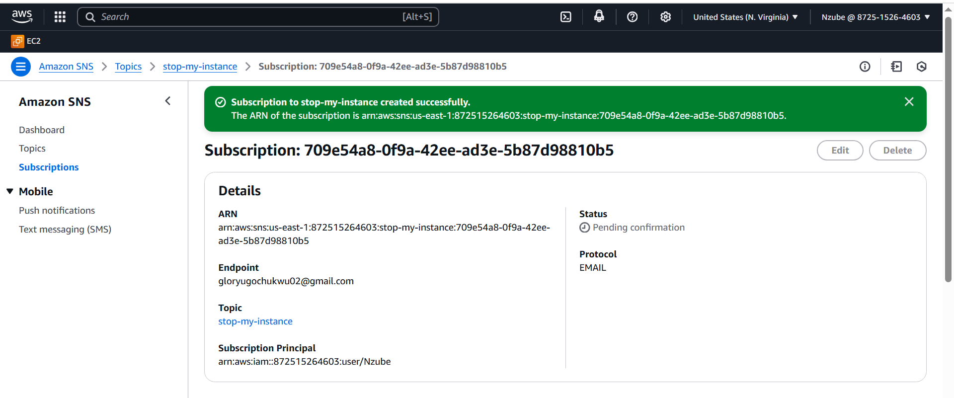Open Topics in the sidebar
Viewport: 954px width, 398px height.
coord(32,149)
